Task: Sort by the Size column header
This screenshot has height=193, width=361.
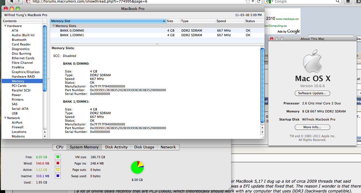Action: 173,21
